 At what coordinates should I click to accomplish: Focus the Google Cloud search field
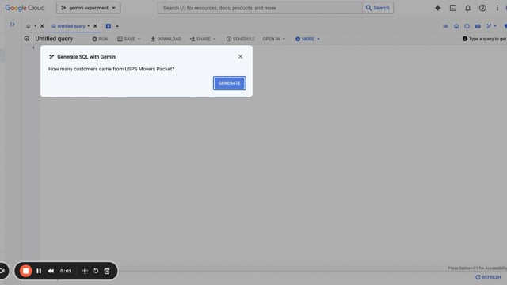point(260,8)
